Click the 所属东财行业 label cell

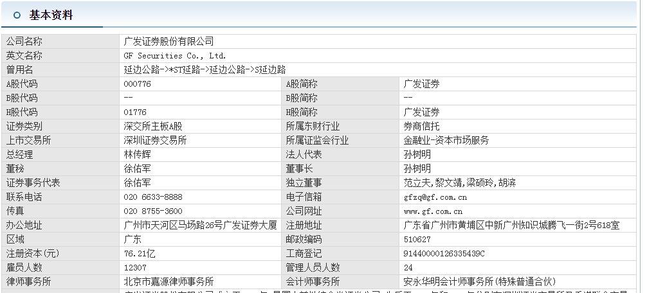340,126
